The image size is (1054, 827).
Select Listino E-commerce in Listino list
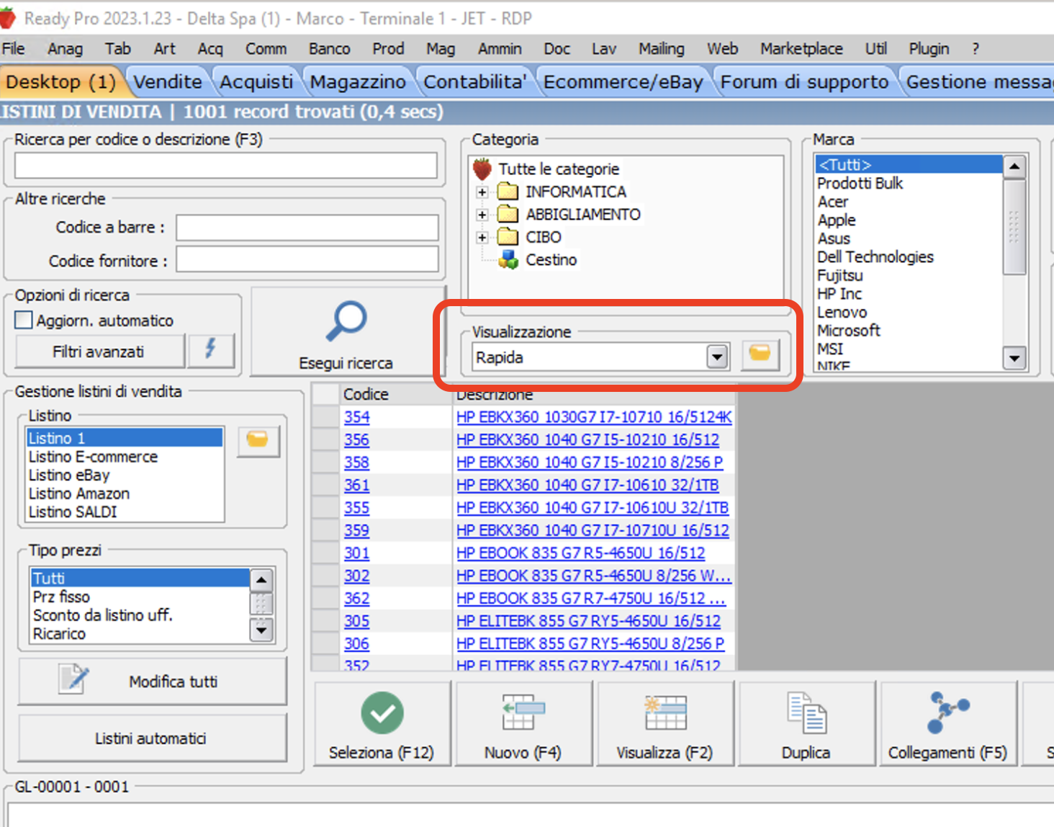(x=93, y=457)
